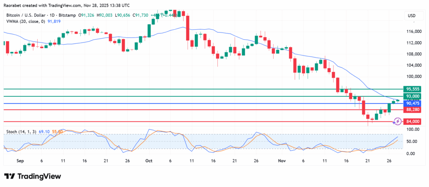Click the red 84,000 price label
Viewport: 429px width, 187px height.
[x=412, y=121]
